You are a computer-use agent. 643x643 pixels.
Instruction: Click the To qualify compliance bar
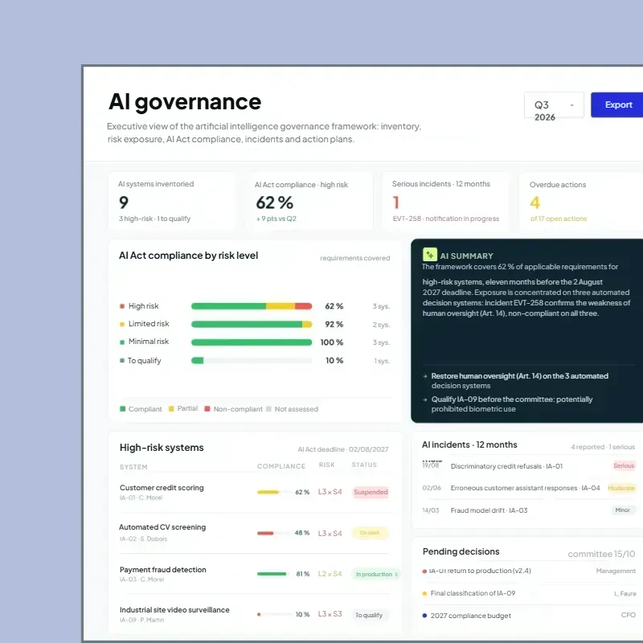(x=252, y=360)
